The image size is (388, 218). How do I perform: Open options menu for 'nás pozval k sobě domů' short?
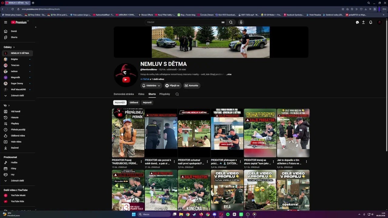point(174,162)
